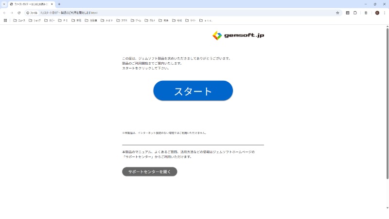Open the ニュース bookmark folder
389x219 pixels.
point(19,20)
